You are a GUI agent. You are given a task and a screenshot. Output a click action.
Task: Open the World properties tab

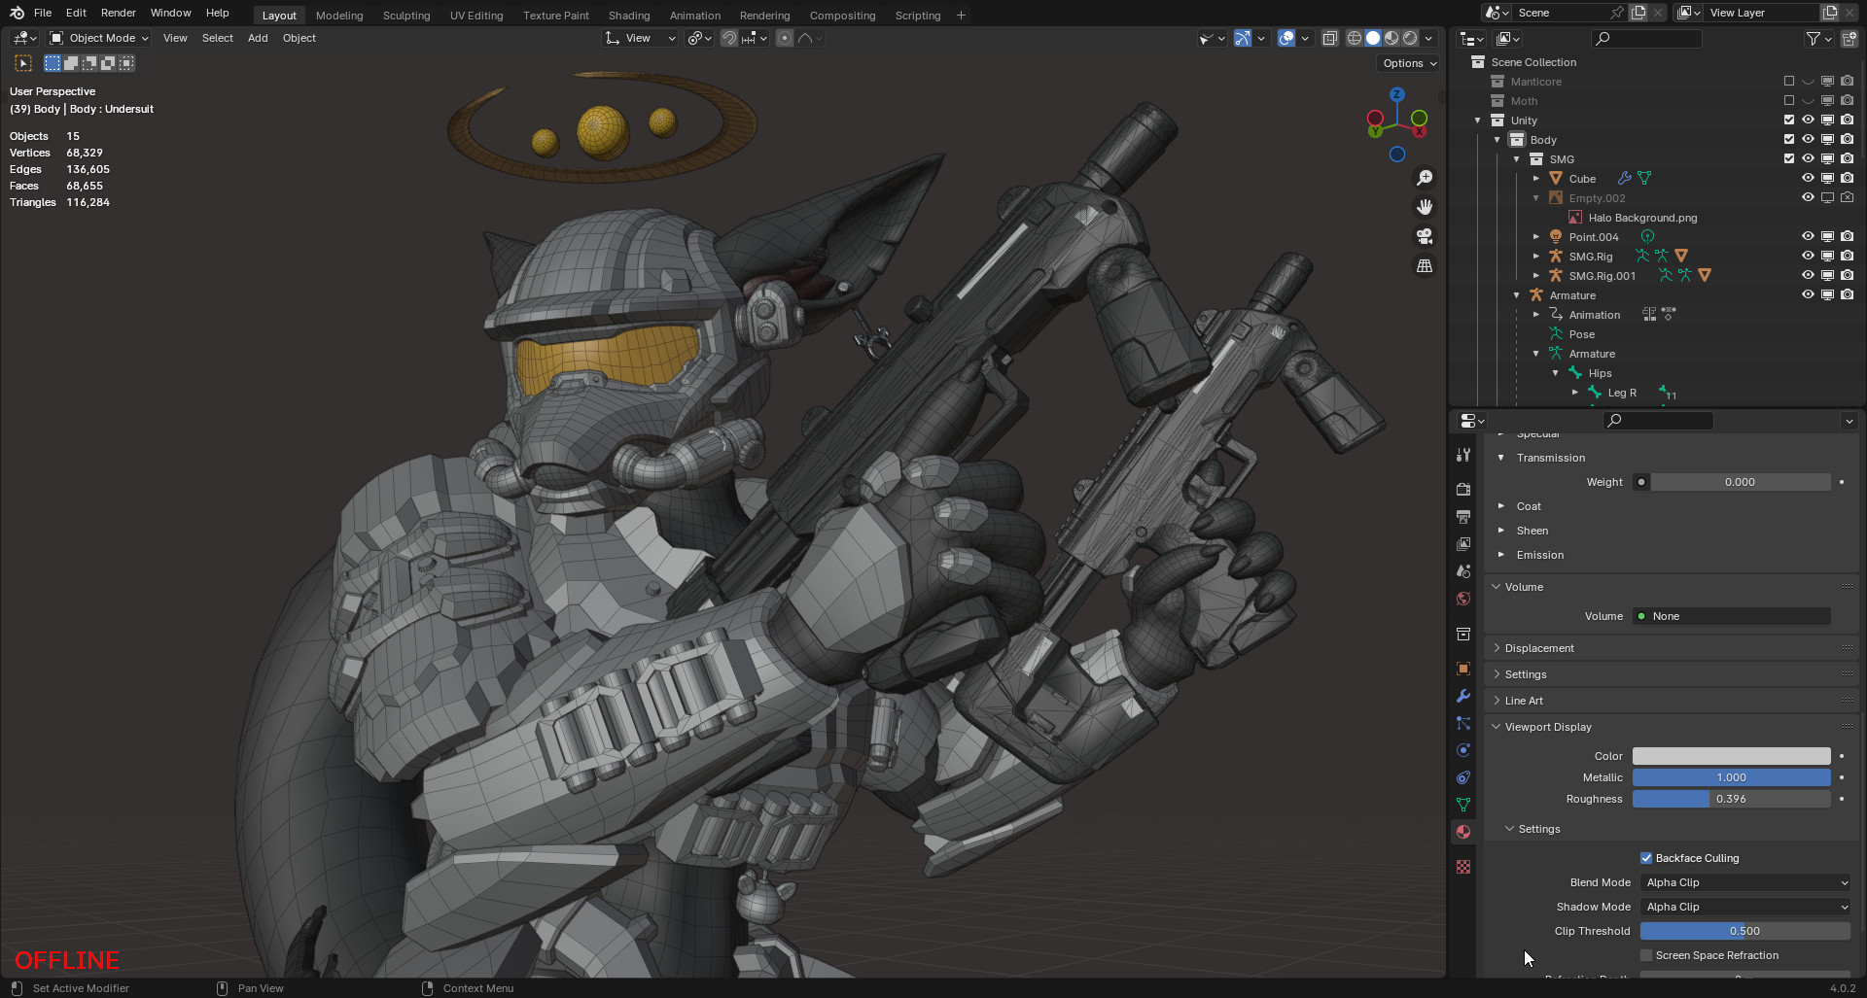click(x=1463, y=599)
